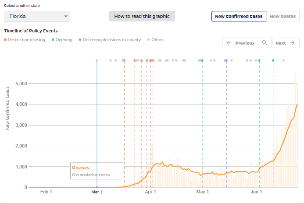Toggle the Restriction/closing legend item
304x203 pixels.
[25, 40]
